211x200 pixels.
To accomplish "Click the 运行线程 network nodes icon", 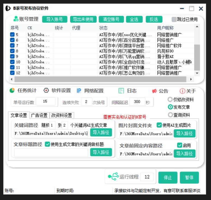I will [x=113, y=177].
